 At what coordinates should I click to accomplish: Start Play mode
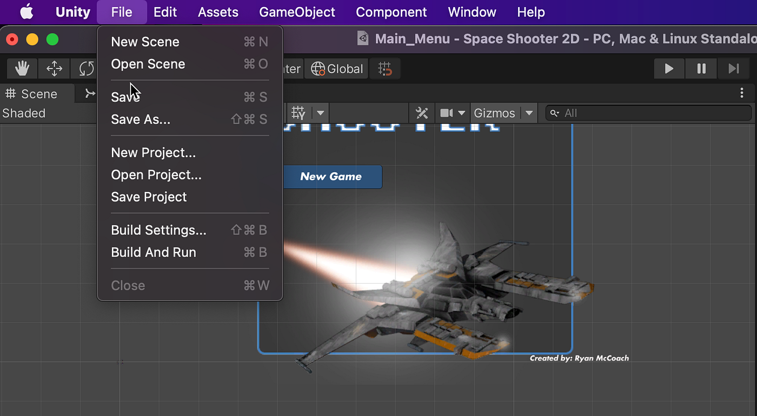[669, 69]
